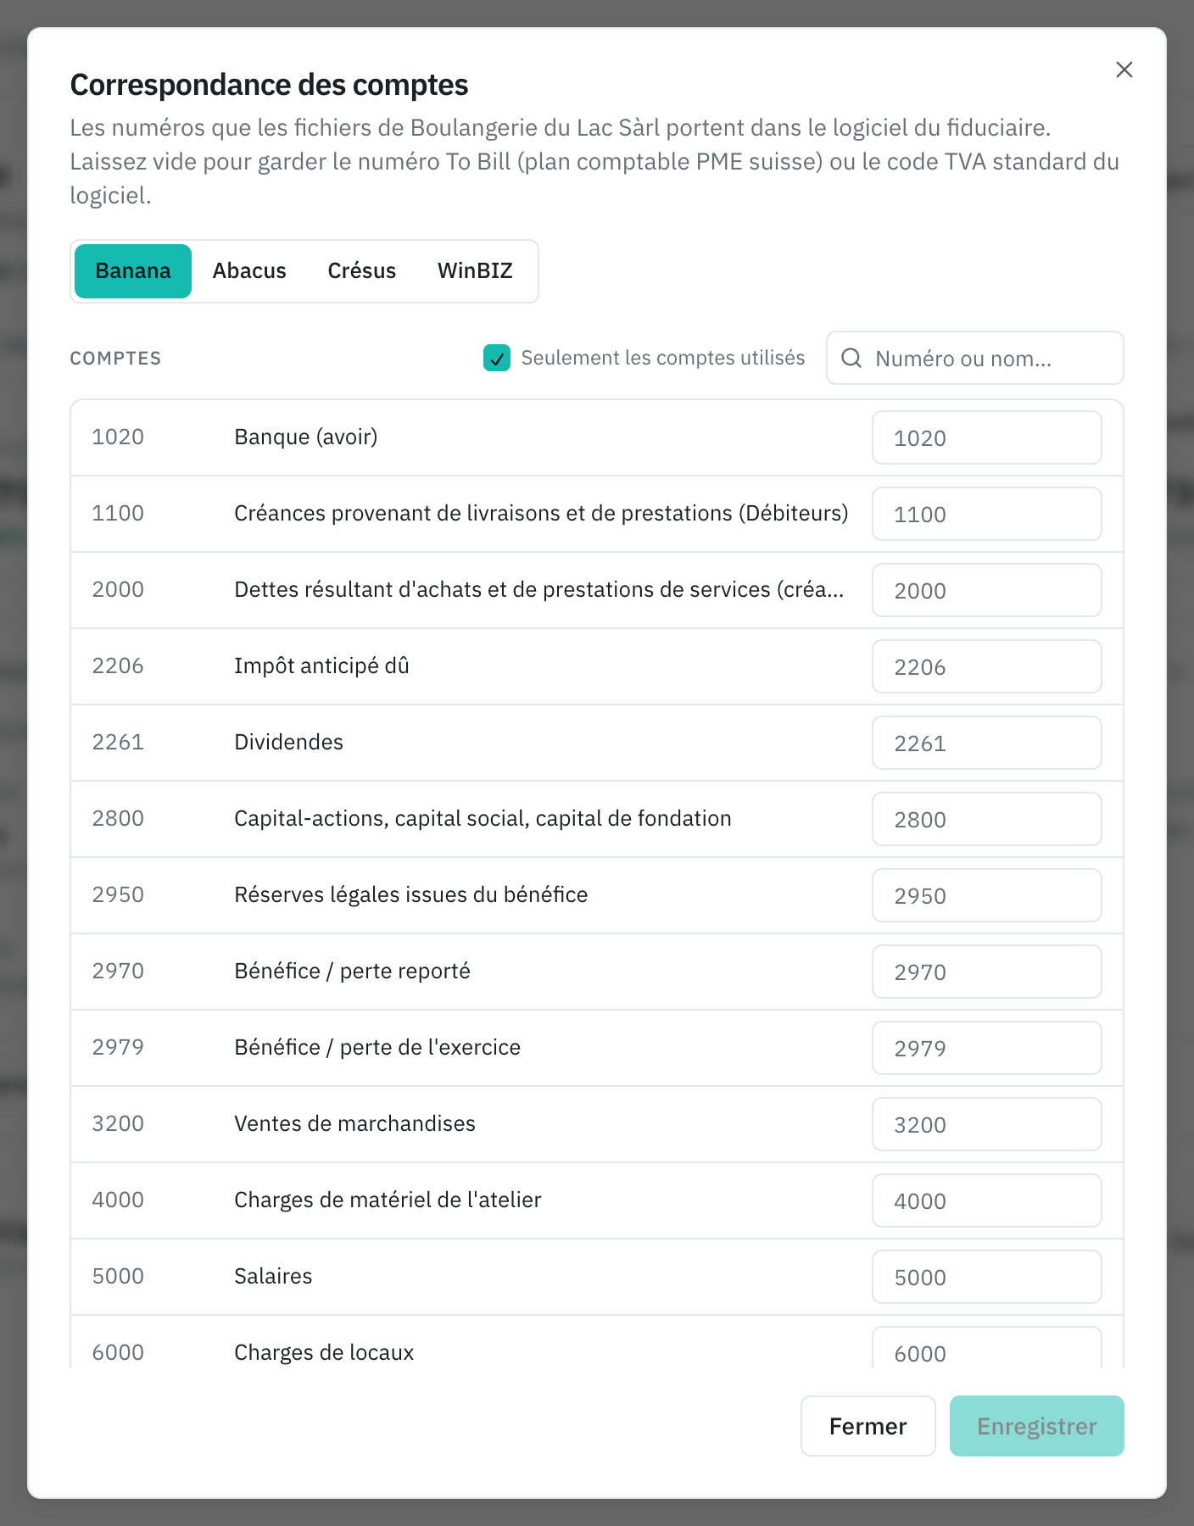Screen dimensions: 1194x1526
Task: Switch to the Abacus tab
Action: point(249,271)
